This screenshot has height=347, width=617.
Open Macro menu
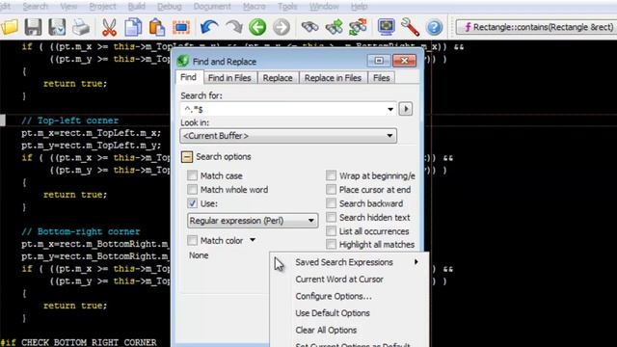(255, 7)
